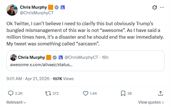Click the blue verified badge next to Chris Murphy
The image size is (172, 107).
(56, 7)
